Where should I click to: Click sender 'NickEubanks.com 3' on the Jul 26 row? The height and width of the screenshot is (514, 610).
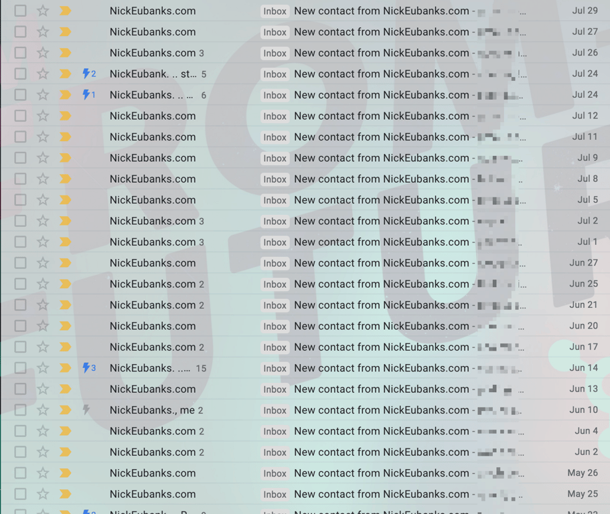tap(157, 53)
